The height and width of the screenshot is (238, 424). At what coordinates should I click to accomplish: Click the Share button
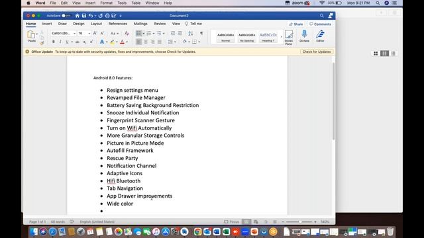click(x=296, y=24)
